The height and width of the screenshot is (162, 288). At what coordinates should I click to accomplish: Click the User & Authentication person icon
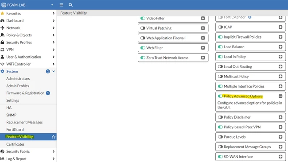[2, 57]
